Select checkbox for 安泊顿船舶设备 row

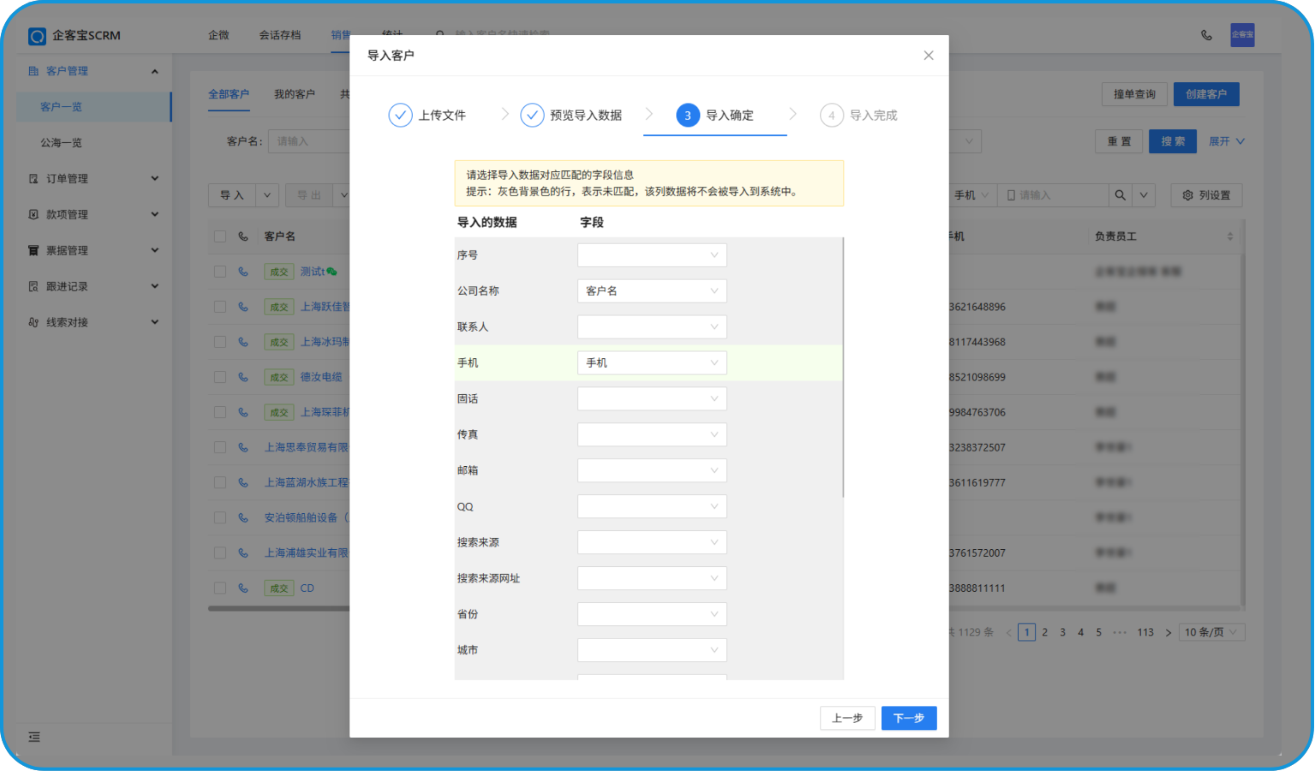(220, 518)
